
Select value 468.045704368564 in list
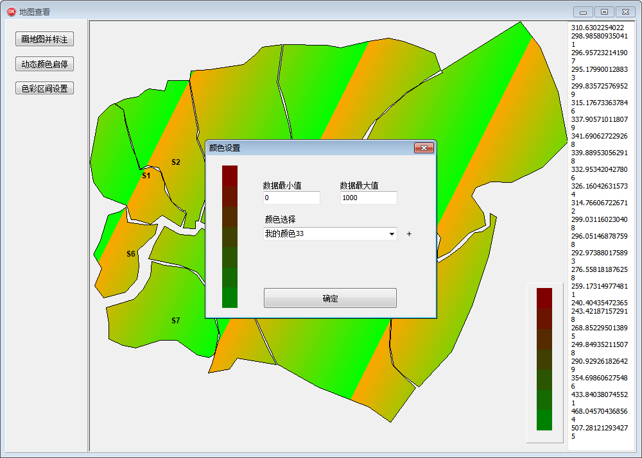click(x=600, y=416)
